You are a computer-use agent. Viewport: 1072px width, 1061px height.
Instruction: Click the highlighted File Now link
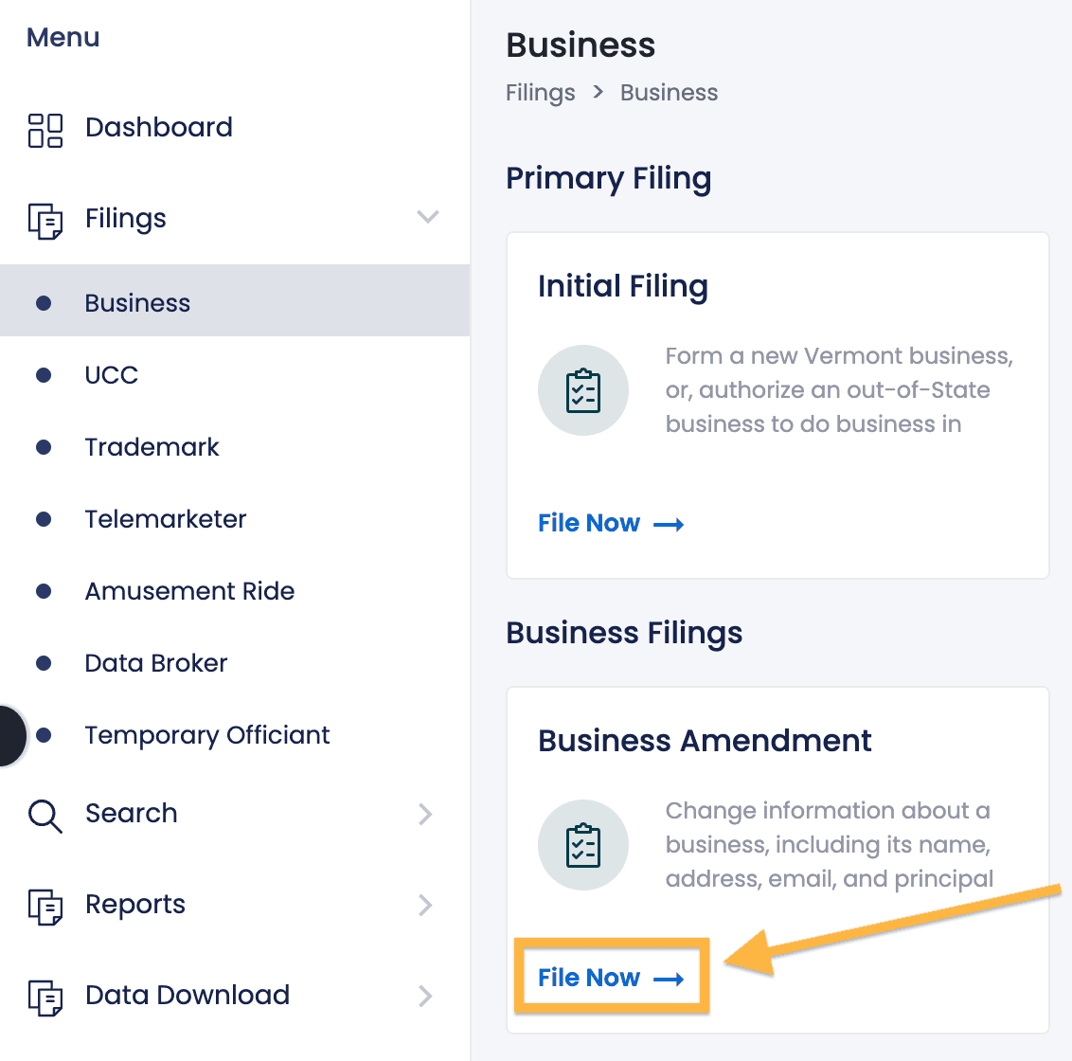(x=611, y=977)
